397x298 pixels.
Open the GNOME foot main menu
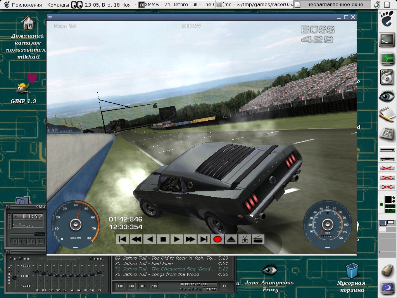(x=387, y=19)
